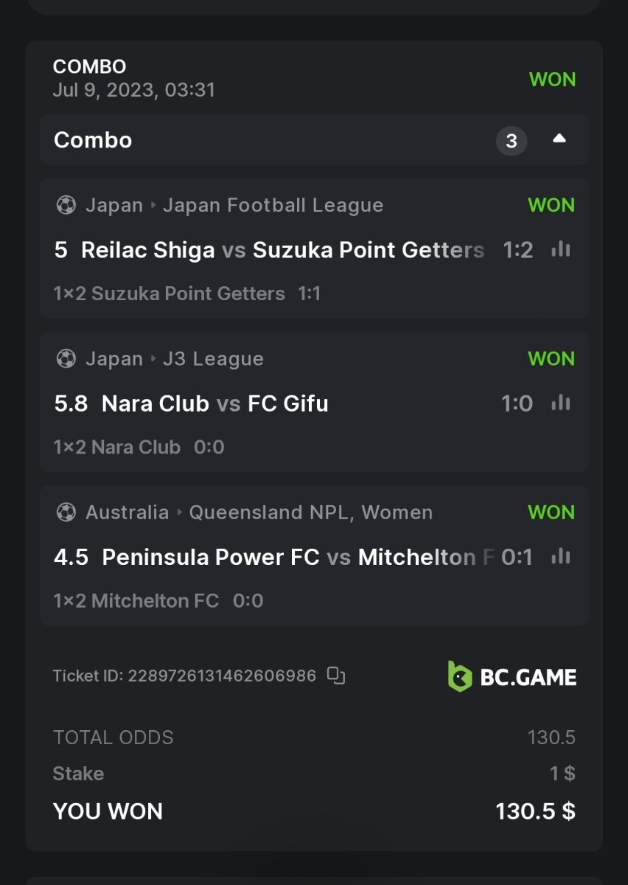Click soccer ball icon beside Japan Football League

click(x=66, y=205)
